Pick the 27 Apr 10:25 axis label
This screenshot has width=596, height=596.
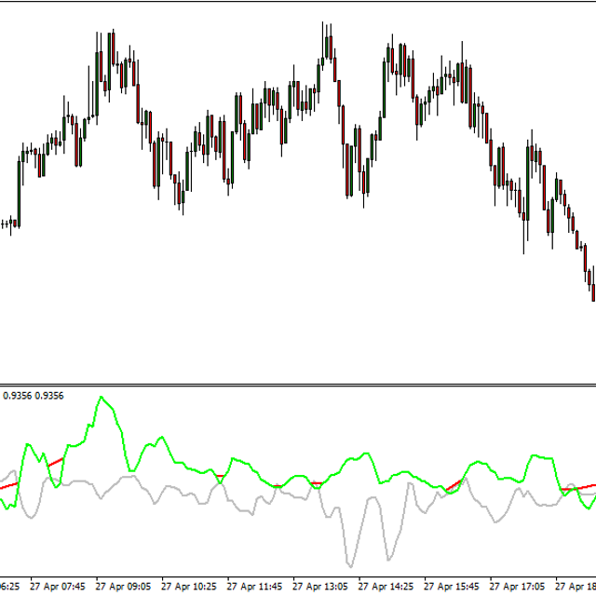(x=188, y=588)
